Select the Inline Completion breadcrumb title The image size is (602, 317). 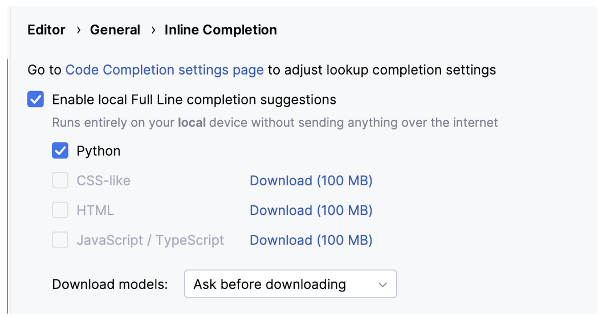221,30
